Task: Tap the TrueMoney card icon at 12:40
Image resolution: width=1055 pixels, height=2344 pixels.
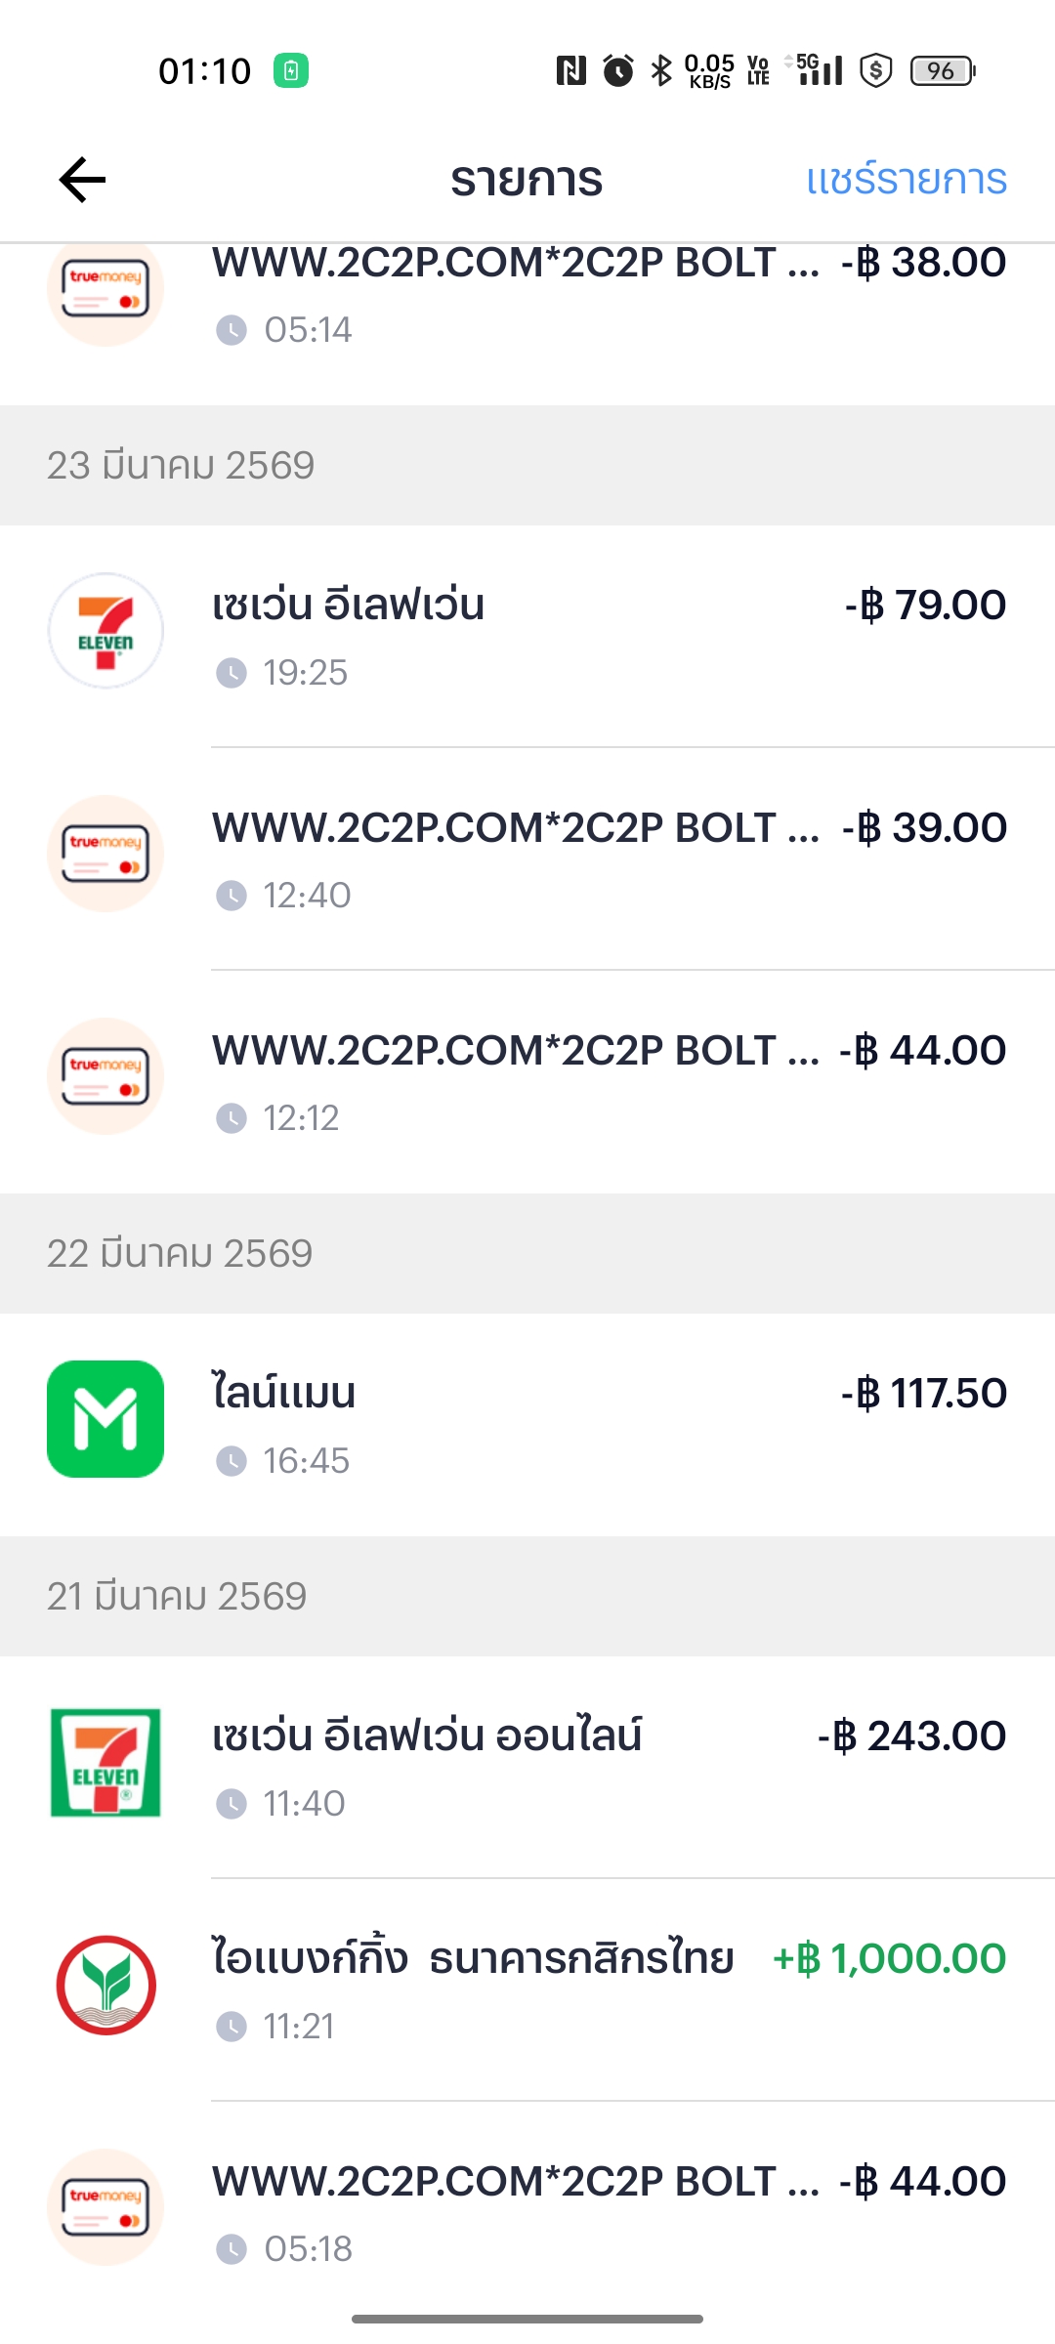Action: 105,854
